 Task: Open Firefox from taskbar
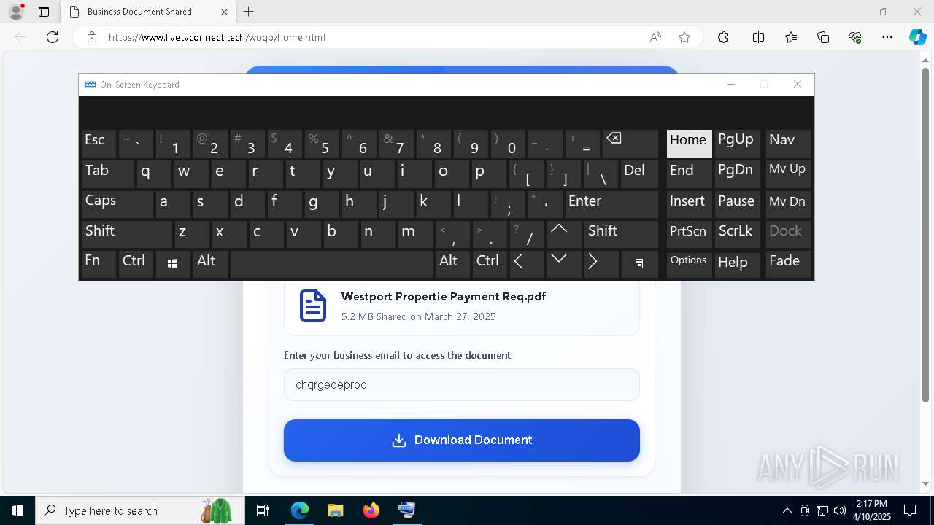coord(371,510)
